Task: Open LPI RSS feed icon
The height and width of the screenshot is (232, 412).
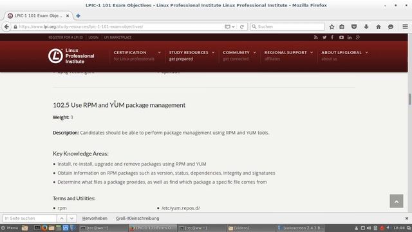Action: click(x=316, y=37)
